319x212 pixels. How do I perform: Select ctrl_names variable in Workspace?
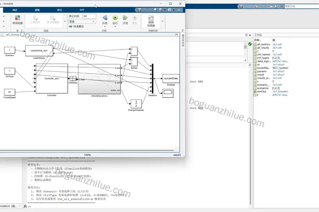pos(264,54)
